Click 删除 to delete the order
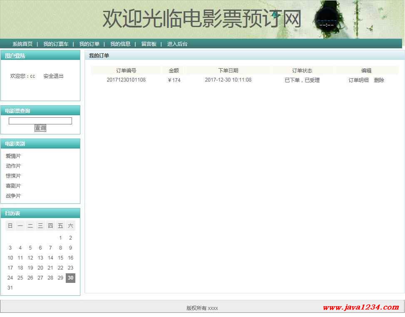 [379, 80]
